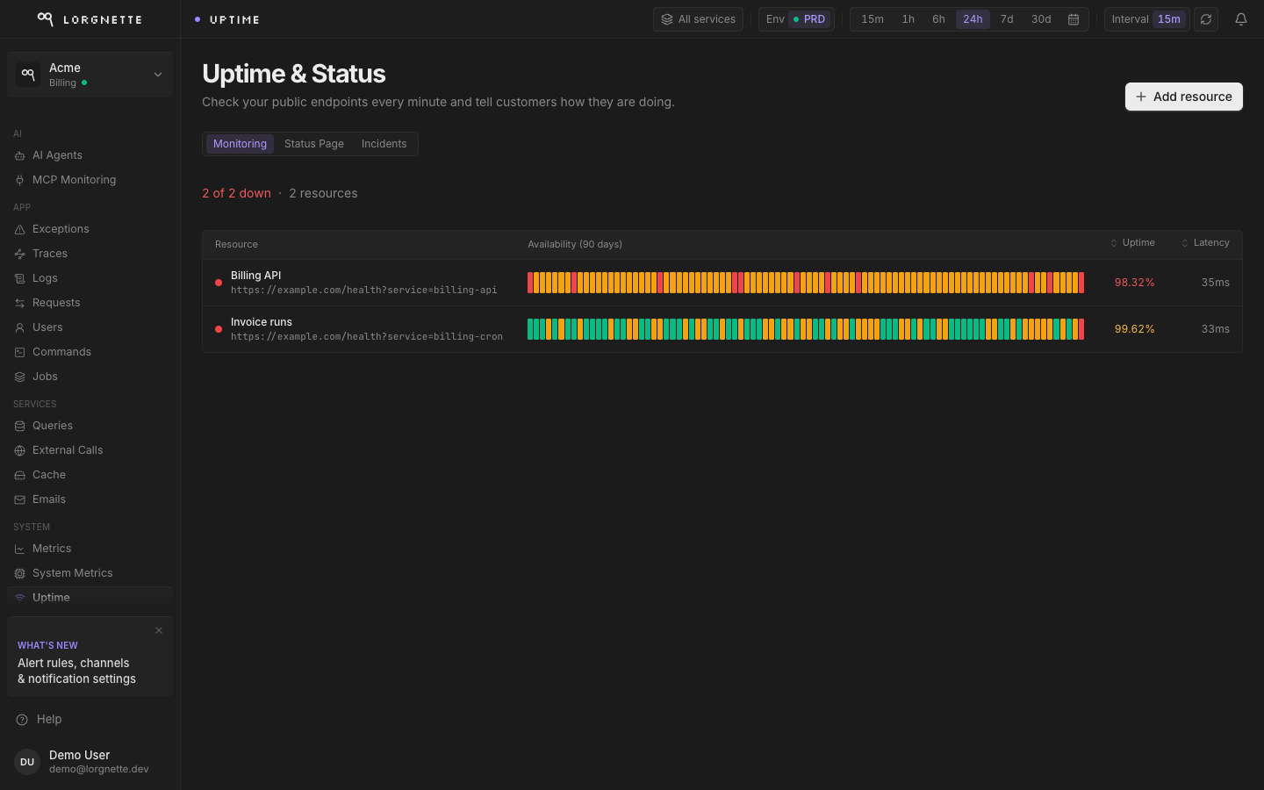Click the MCP Monitoring plug icon
The height and width of the screenshot is (790, 1264).
[x=19, y=180]
